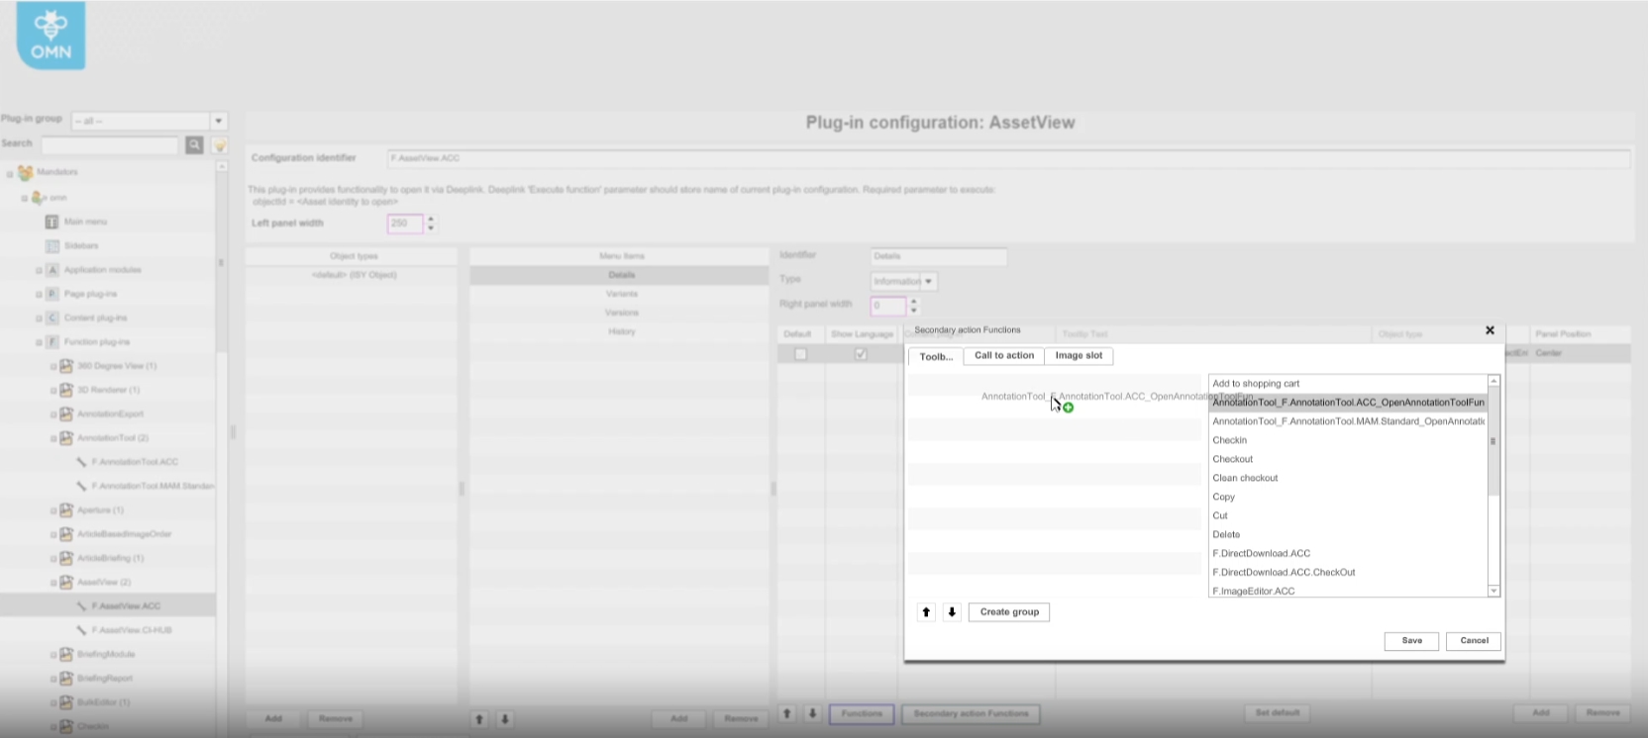Select Clean checkout in function list
This screenshot has height=738, width=1648.
pos(1245,478)
